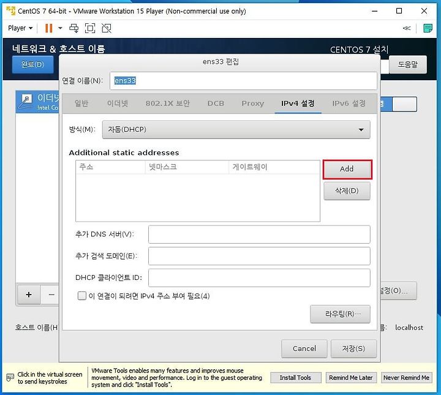Toggle the ethernet on/off switch

click(398, 104)
